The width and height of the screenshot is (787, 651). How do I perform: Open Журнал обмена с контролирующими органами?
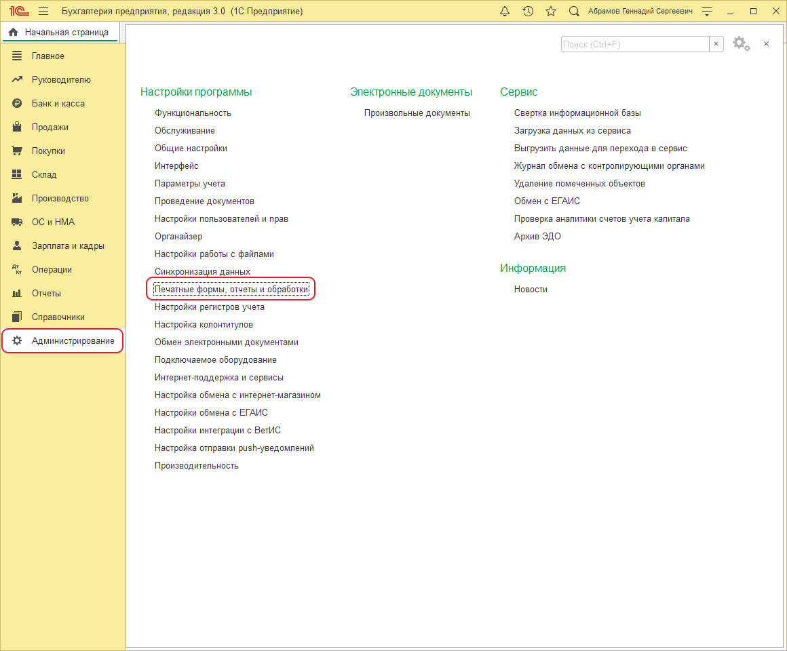point(609,165)
